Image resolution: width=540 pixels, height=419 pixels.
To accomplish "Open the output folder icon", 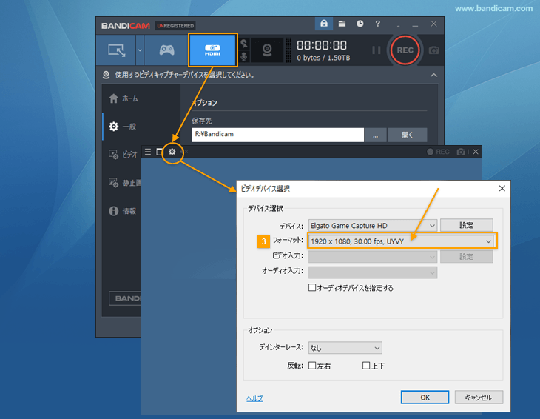I will pos(342,24).
